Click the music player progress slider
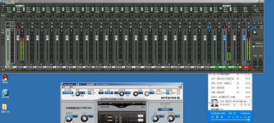Screen dimensions: 274x123 230,120
